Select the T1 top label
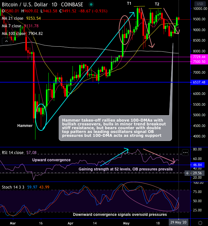The height and width of the screenshot is (226, 208). (x=129, y=3)
